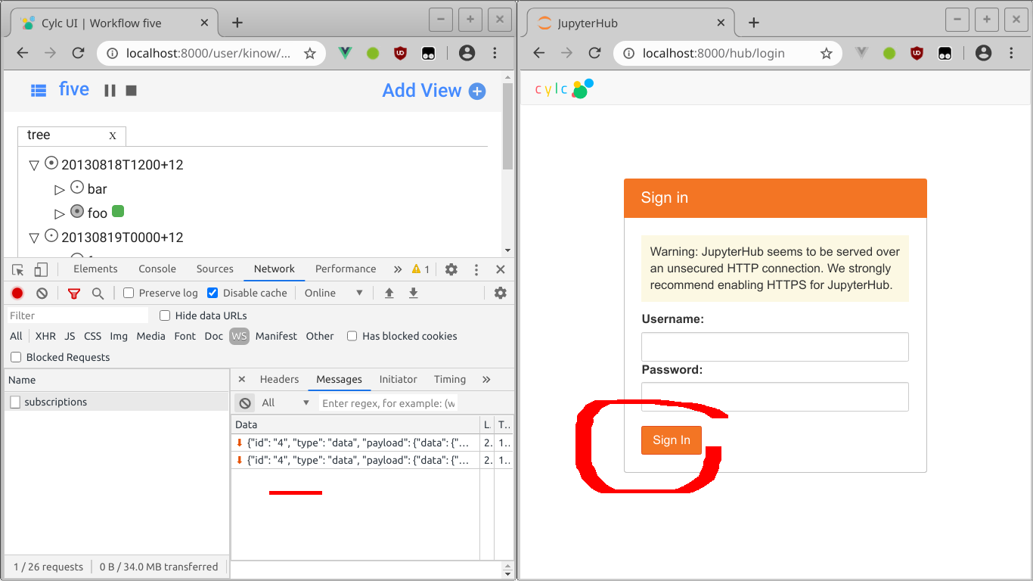Viewport: 1033px width, 581px height.
Task: Open the Initiator tab
Action: 398,379
